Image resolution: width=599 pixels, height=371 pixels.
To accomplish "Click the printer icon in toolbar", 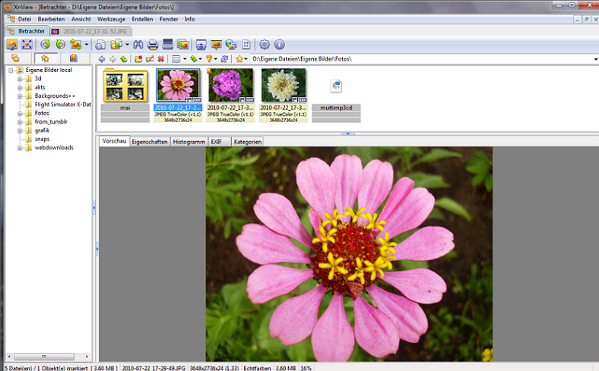I will pyautogui.click(x=153, y=45).
